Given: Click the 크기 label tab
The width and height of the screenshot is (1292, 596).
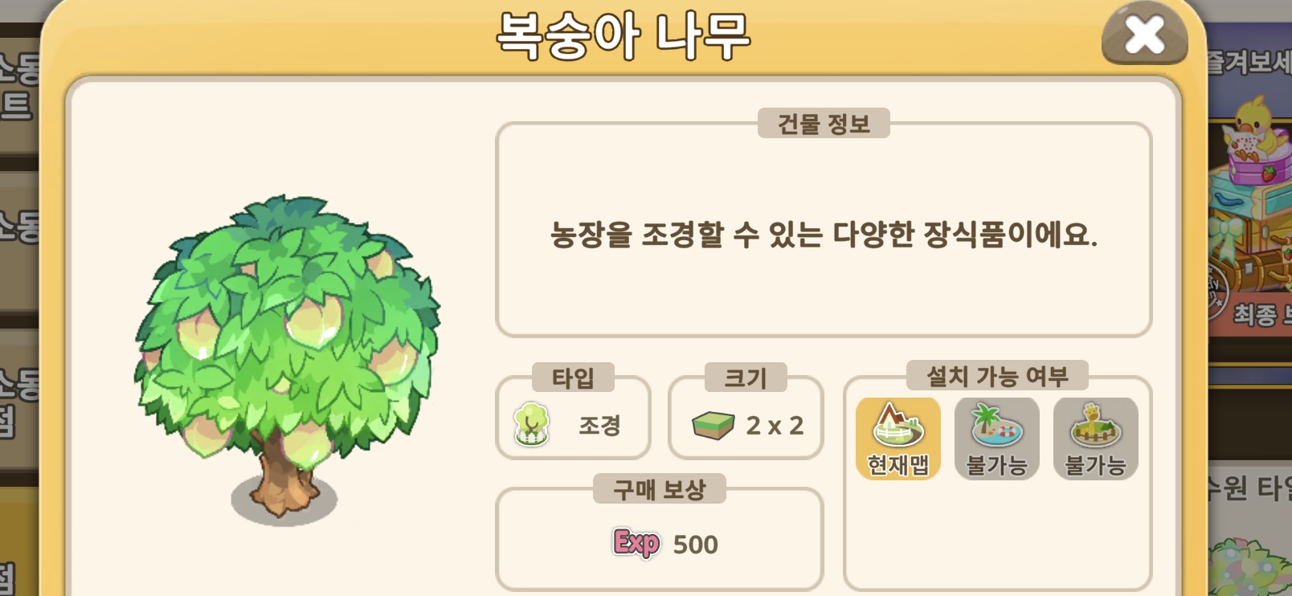Looking at the screenshot, I should point(746,378).
